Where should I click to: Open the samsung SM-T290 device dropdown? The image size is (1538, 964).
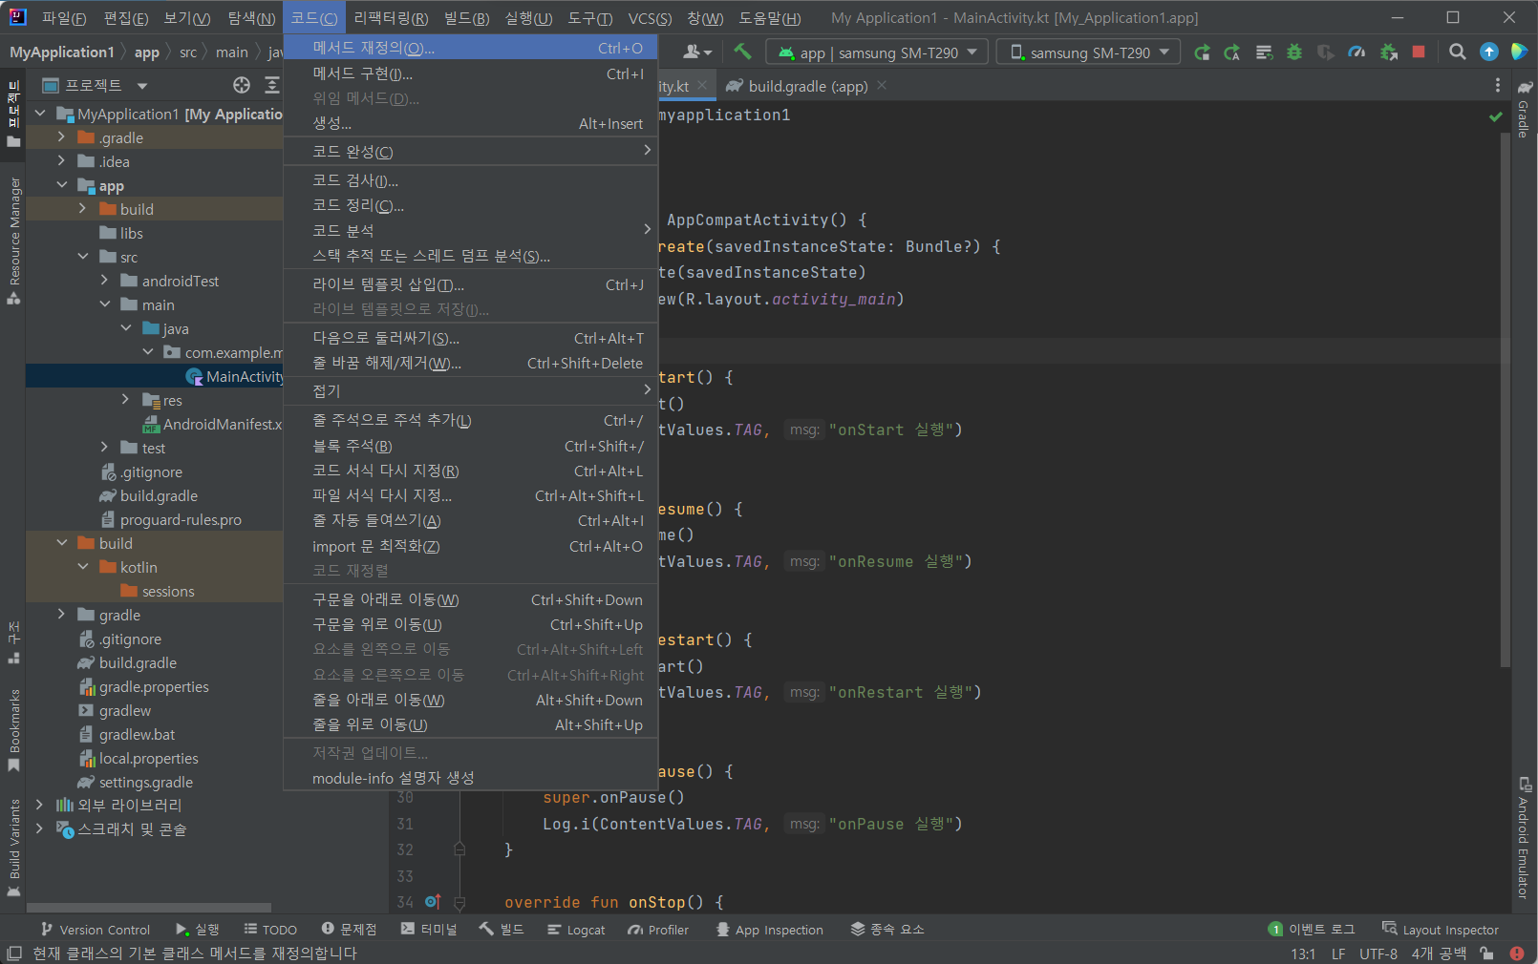pos(1088,52)
